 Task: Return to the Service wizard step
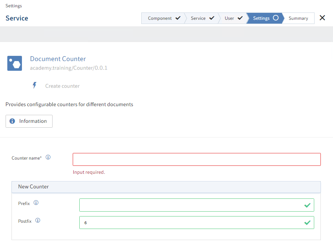pyautogui.click(x=202, y=18)
